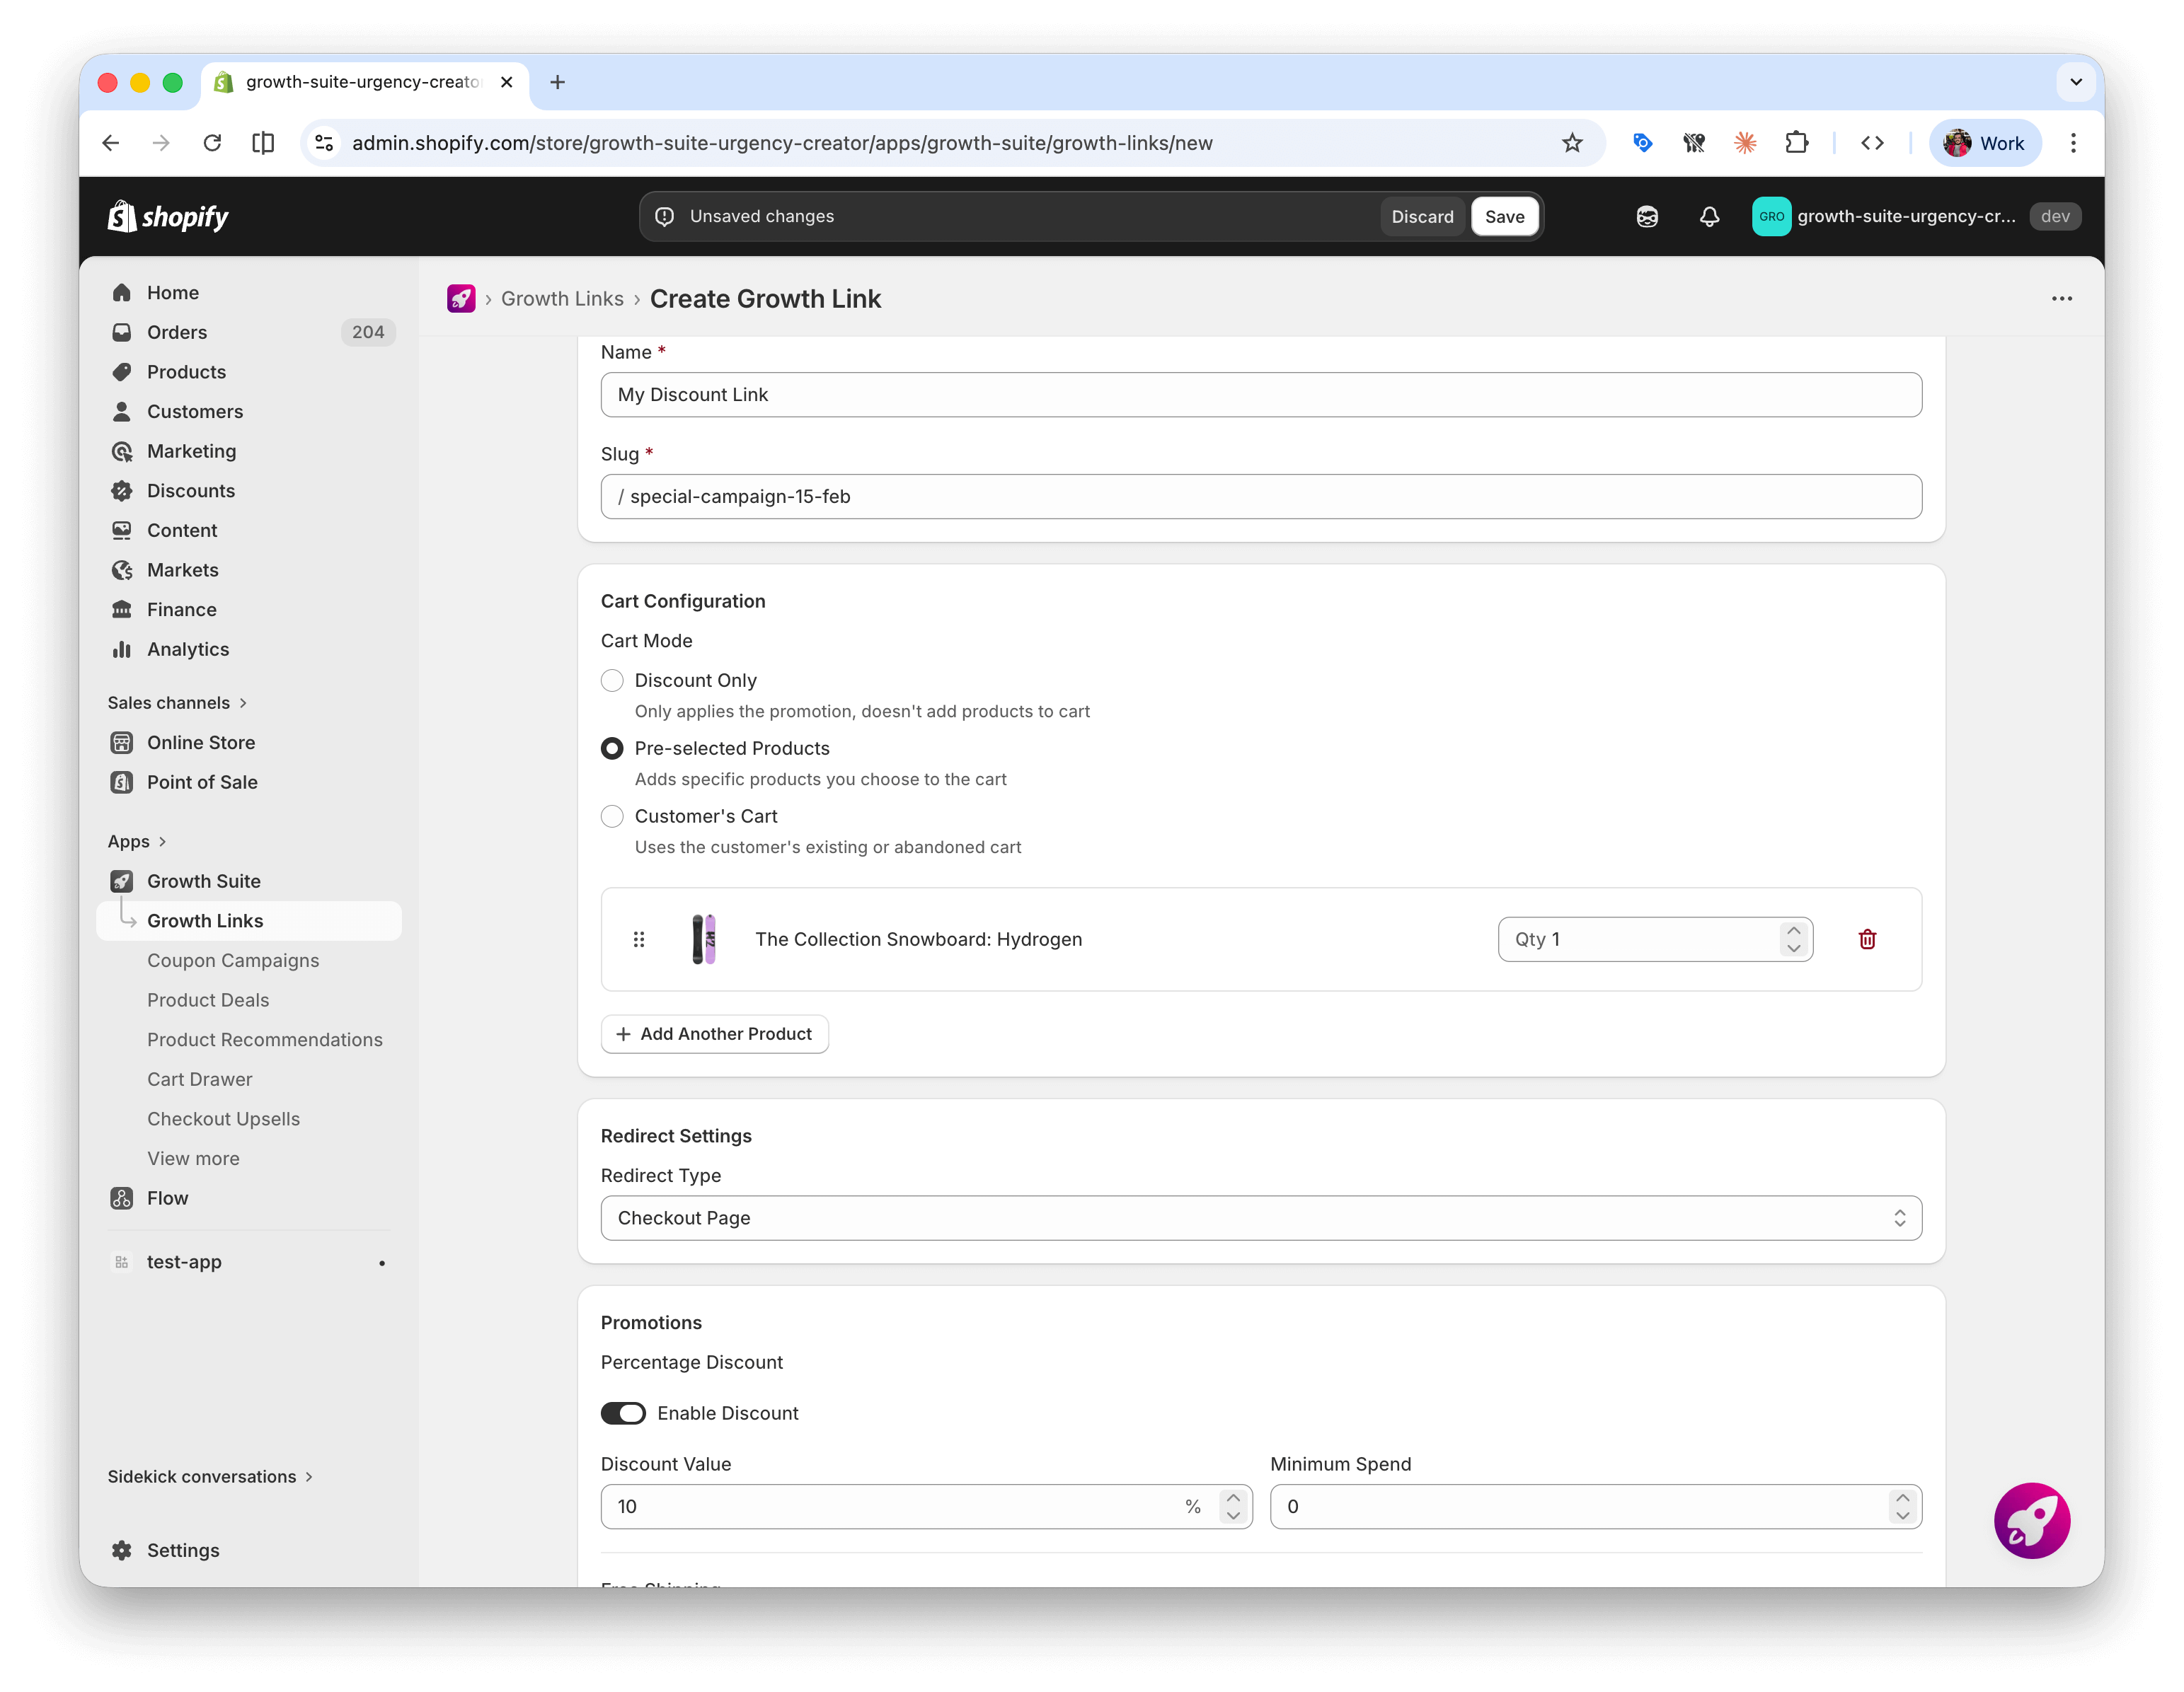Disable the Enable Discount toggle
Viewport: 2184px width, 1692px height.
coord(623,1413)
